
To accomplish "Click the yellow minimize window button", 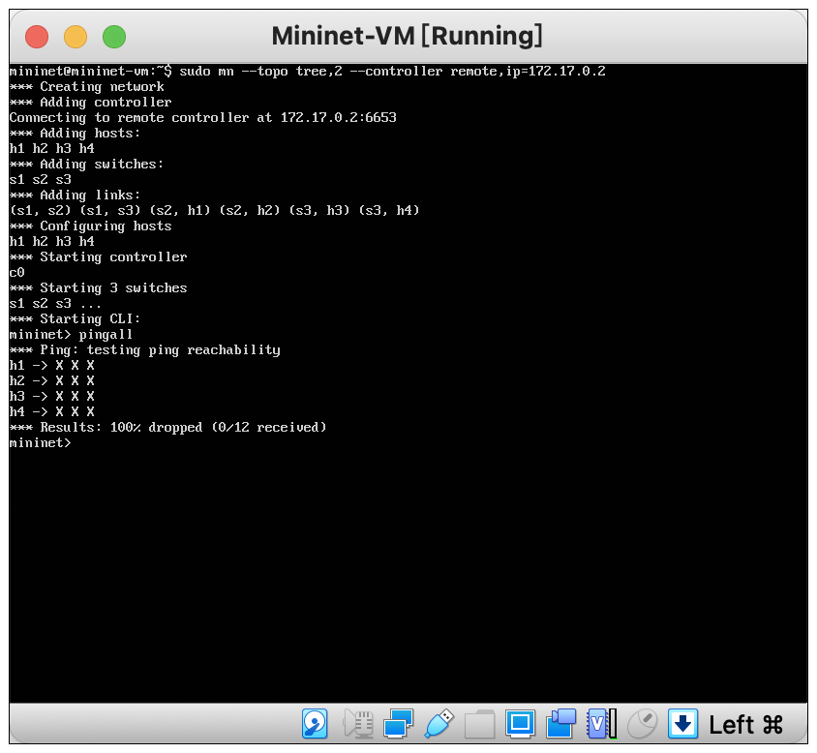I will click(x=76, y=37).
